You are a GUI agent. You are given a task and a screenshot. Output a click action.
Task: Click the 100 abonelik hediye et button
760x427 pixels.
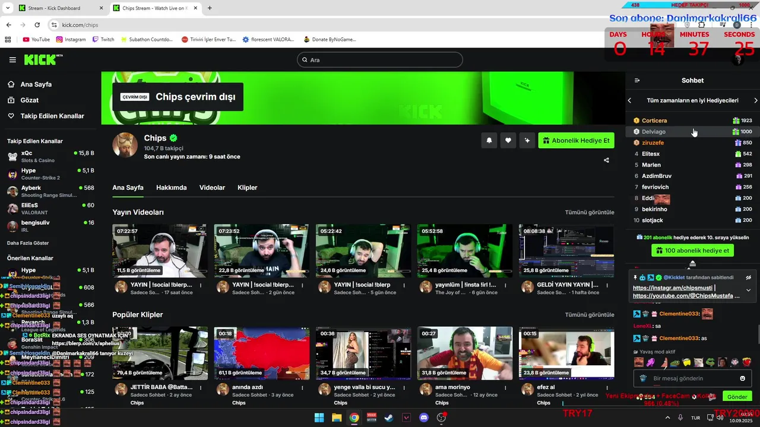[x=692, y=250]
